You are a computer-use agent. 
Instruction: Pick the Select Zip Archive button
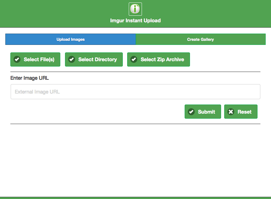pos(159,59)
